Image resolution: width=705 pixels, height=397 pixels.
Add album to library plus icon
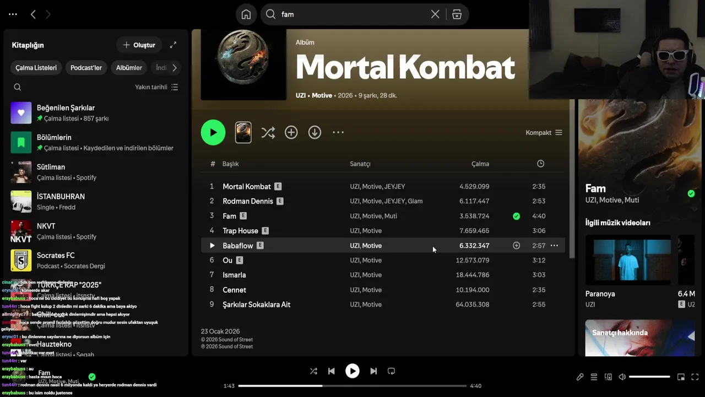[x=291, y=132]
